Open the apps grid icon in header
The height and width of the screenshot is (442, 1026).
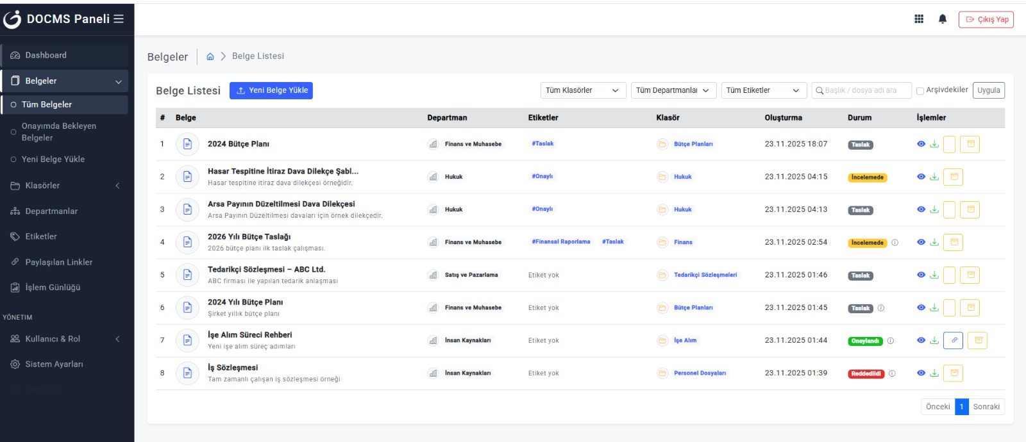click(919, 19)
